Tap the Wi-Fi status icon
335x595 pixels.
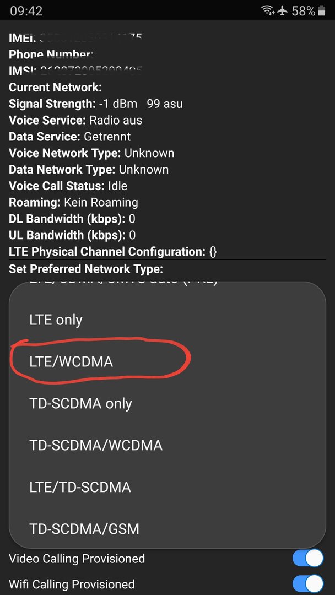(x=268, y=11)
